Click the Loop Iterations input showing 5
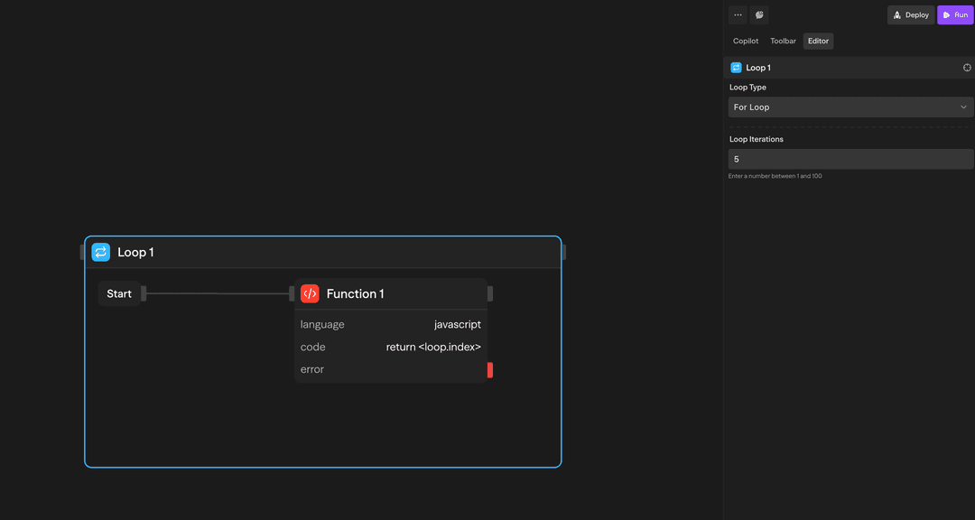Screen dimensions: 975x520 [x=850, y=158]
